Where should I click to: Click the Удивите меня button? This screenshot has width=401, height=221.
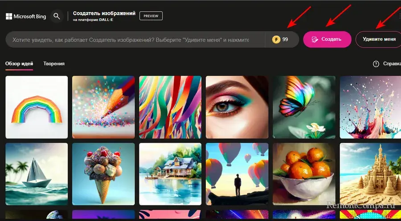point(379,39)
